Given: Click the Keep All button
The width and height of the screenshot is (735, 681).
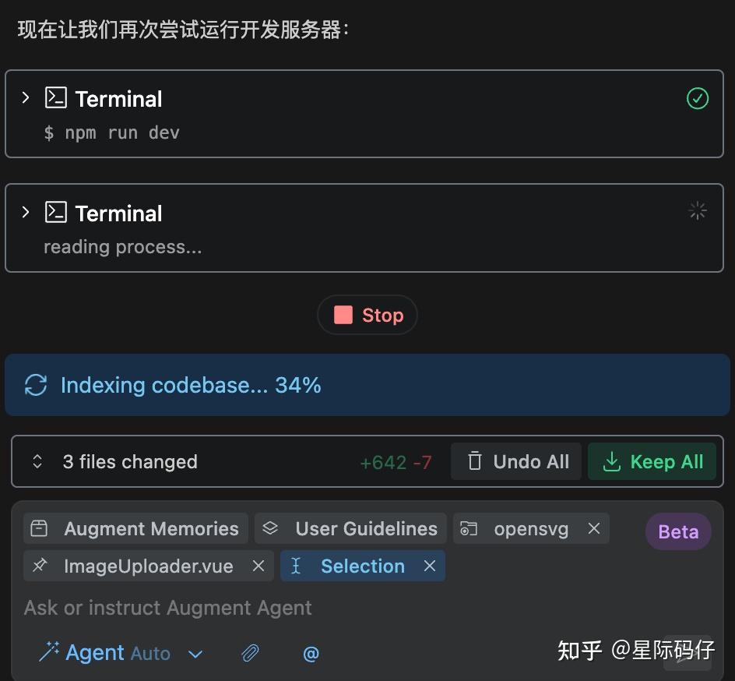Looking at the screenshot, I should pos(652,460).
